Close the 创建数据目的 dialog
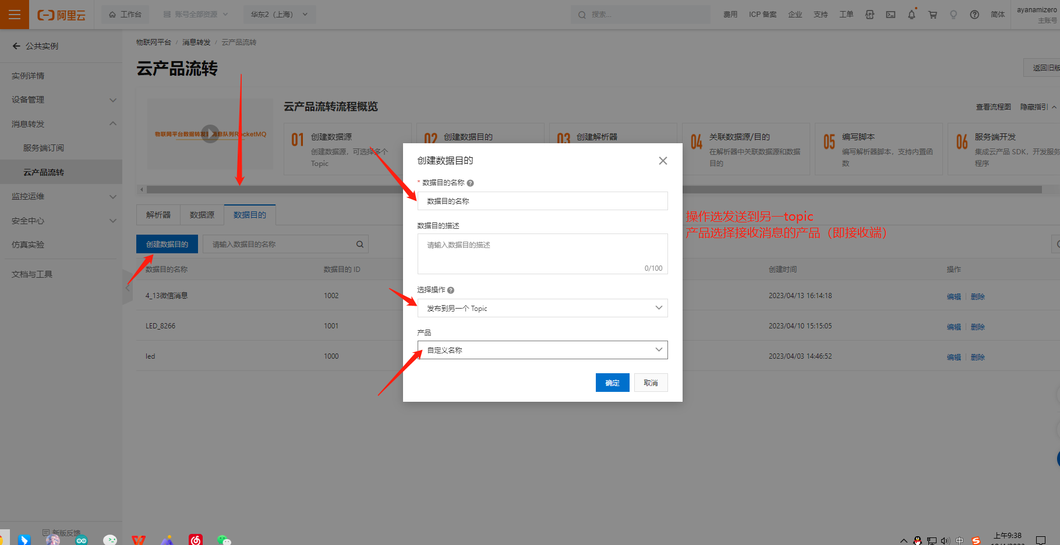Image resolution: width=1060 pixels, height=545 pixels. [663, 161]
